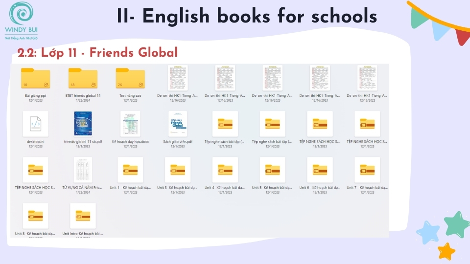Select the Unit 5 lesson plan archive

coord(272,170)
